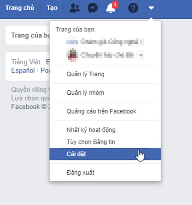Select Tiếng Việt language
The height and width of the screenshot is (205, 192).
point(26,62)
